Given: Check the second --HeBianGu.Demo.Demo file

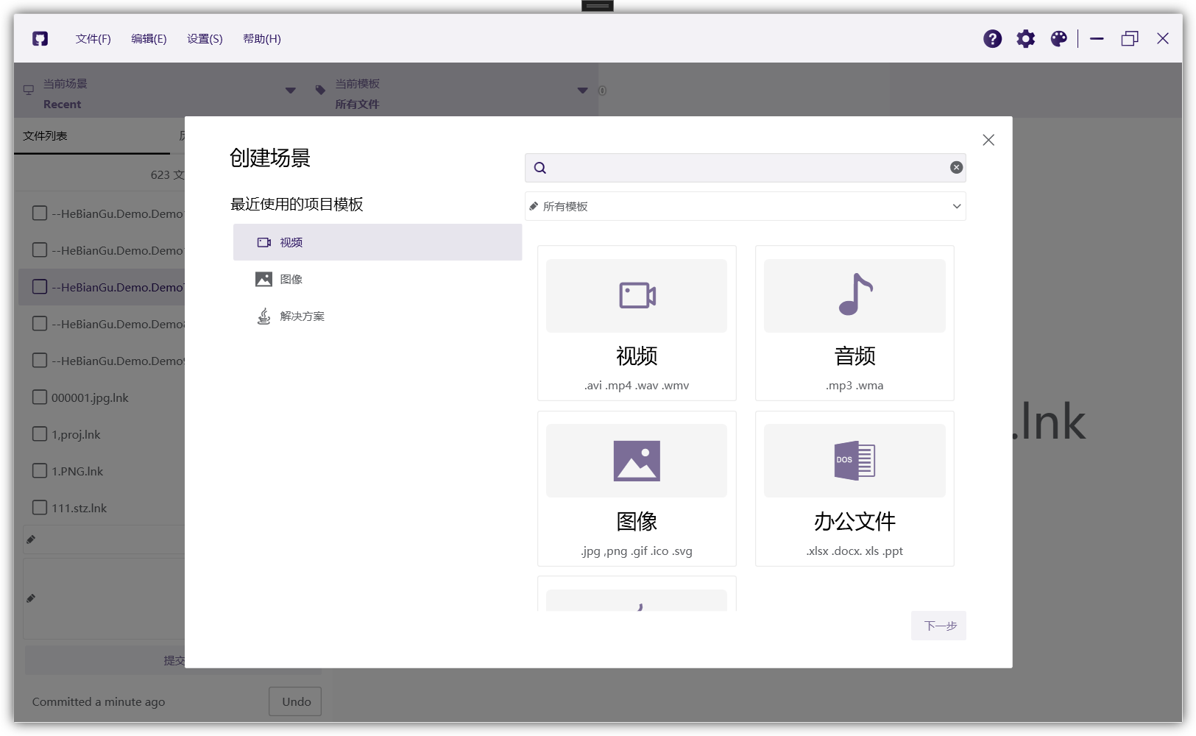Looking at the screenshot, I should [x=40, y=250].
